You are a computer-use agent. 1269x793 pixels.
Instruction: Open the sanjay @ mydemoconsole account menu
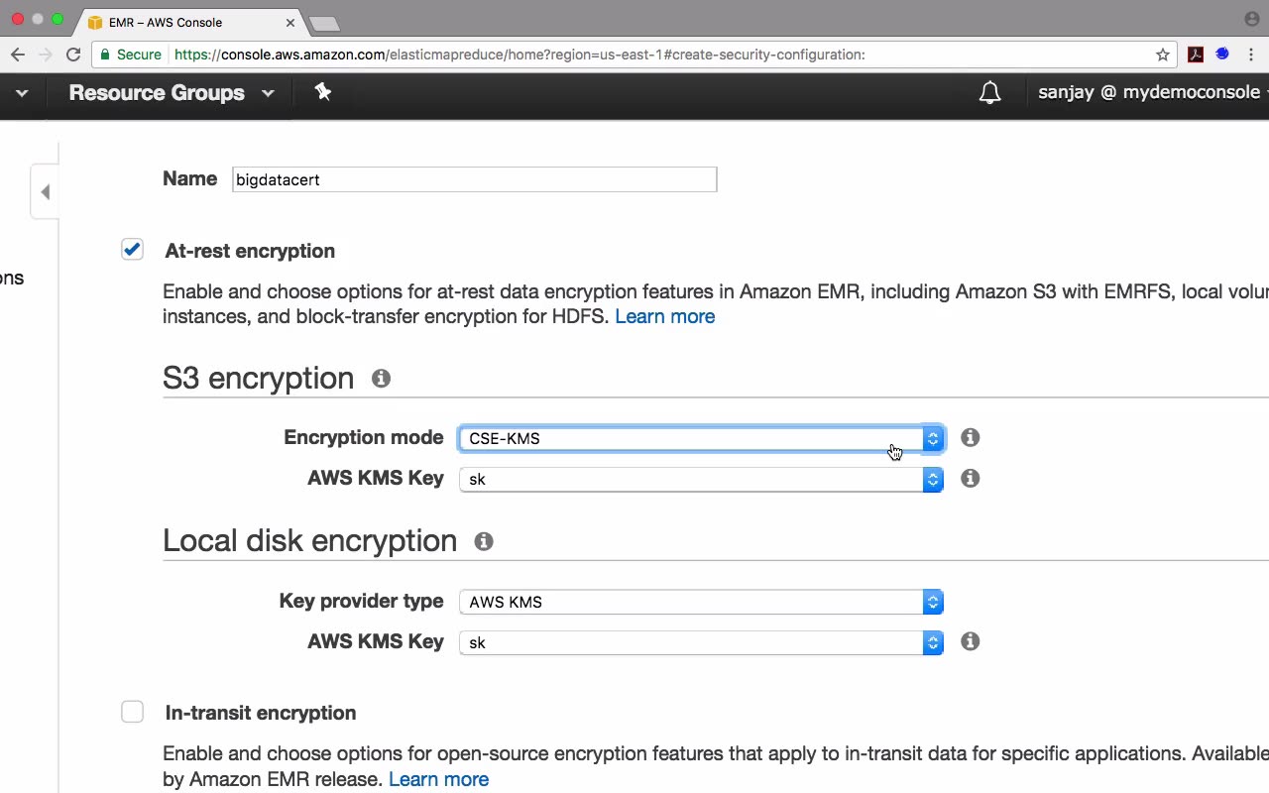pyautogui.click(x=1150, y=93)
